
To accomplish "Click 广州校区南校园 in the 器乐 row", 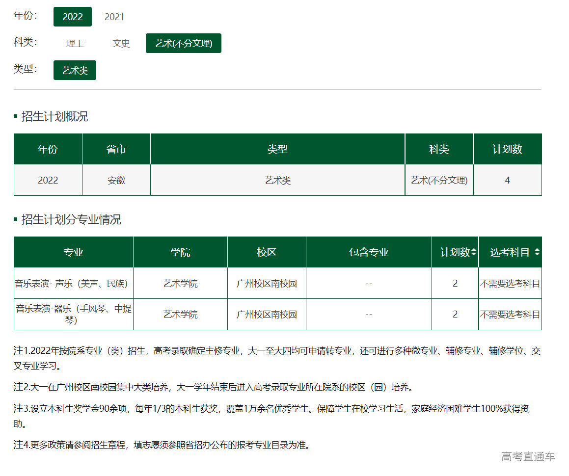I will (267, 314).
